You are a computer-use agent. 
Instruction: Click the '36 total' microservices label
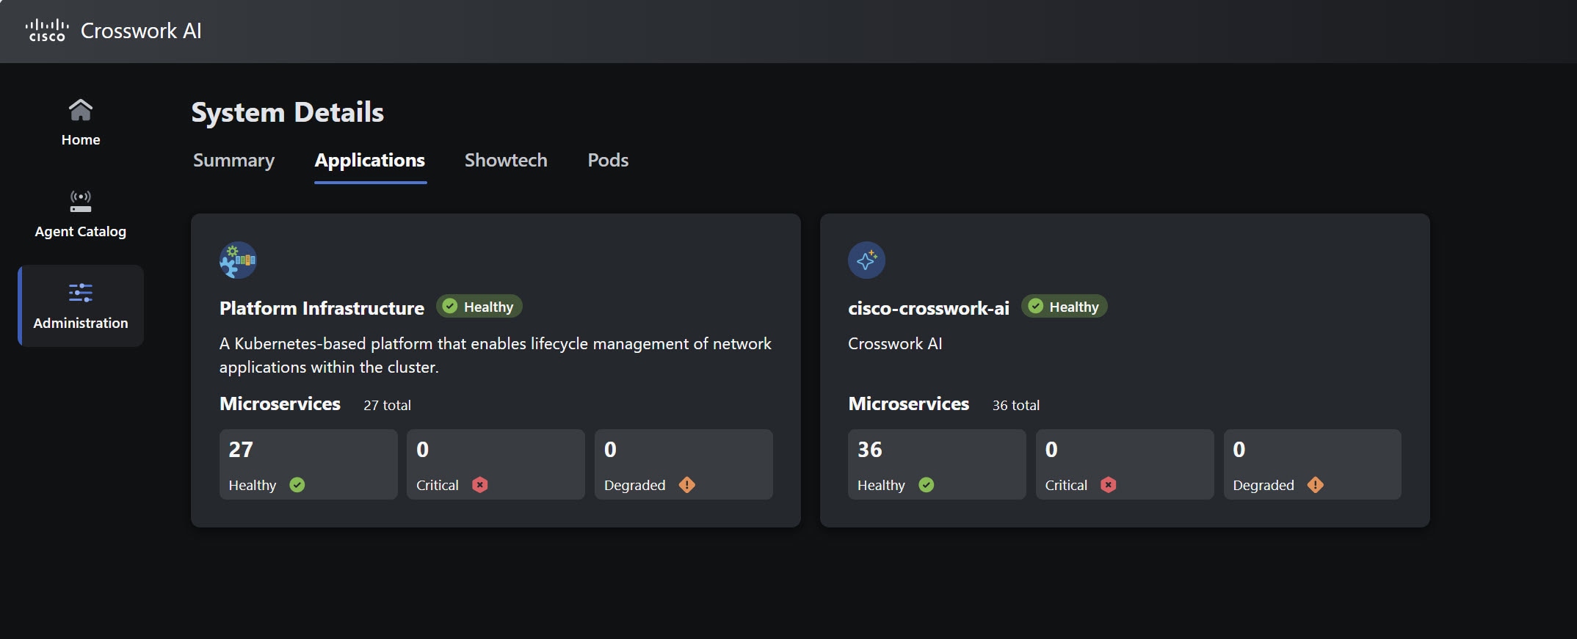[x=1016, y=405]
